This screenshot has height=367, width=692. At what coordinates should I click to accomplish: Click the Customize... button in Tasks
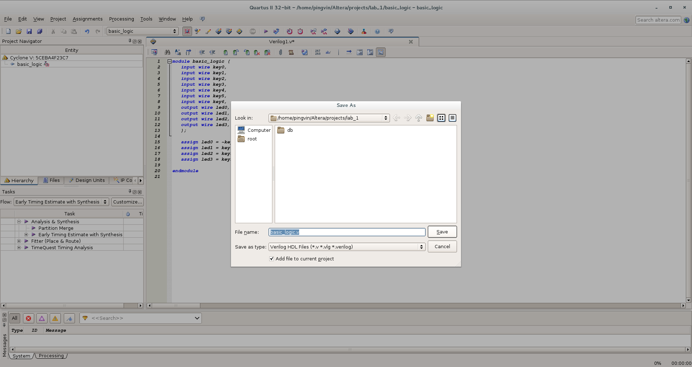128,202
